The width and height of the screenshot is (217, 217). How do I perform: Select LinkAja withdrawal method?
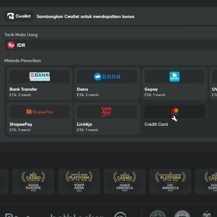tap(107, 118)
